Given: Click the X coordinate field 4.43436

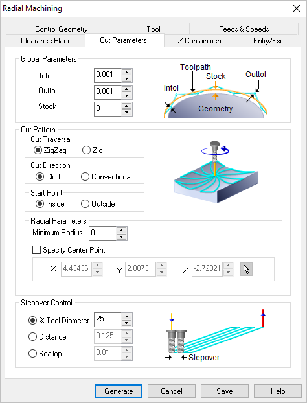Looking at the screenshot, I should pos(76,269).
